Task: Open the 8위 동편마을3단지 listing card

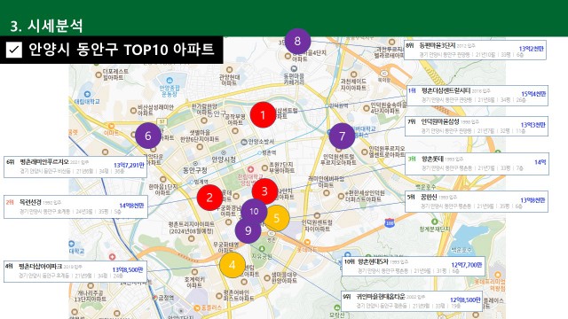Action: tap(475, 50)
